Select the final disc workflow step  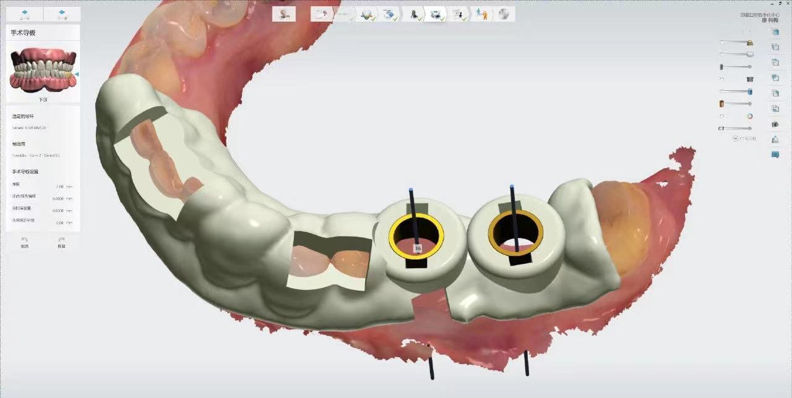(x=504, y=14)
